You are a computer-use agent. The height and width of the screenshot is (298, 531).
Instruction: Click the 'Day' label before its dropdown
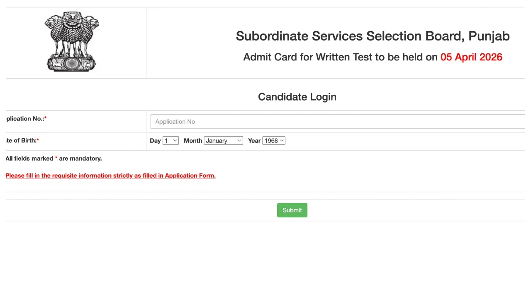pos(155,141)
